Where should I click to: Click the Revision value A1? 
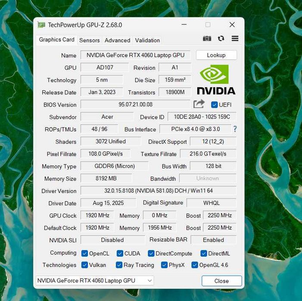pyautogui.click(x=175, y=68)
